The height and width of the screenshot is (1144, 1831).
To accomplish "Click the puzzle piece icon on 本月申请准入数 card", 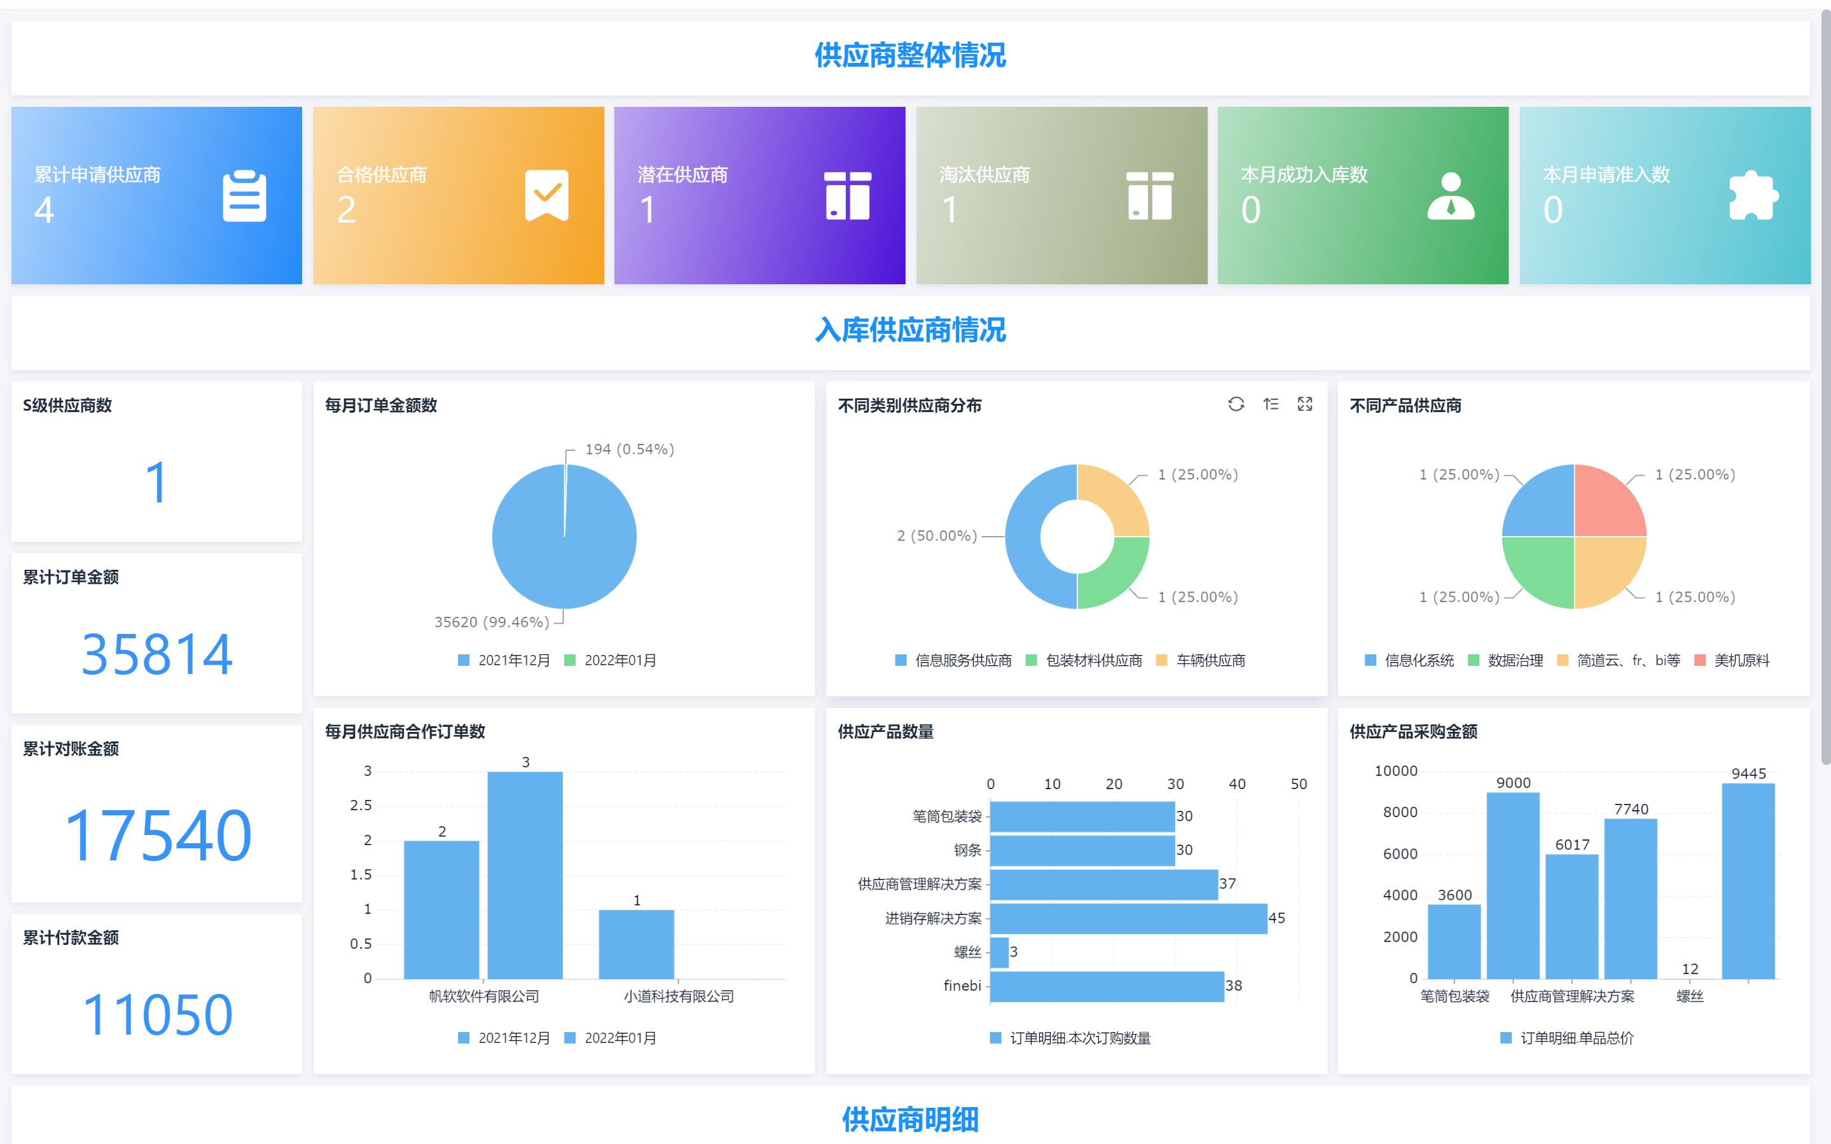I will coord(1753,196).
